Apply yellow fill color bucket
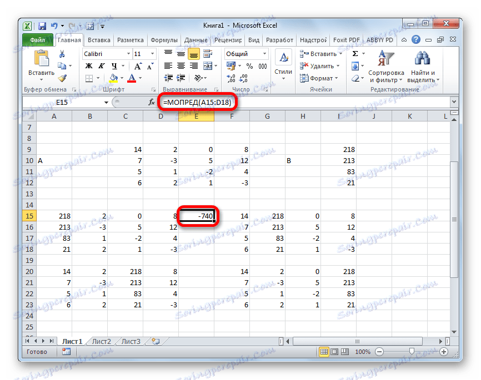481x380 pixels. [x=113, y=78]
